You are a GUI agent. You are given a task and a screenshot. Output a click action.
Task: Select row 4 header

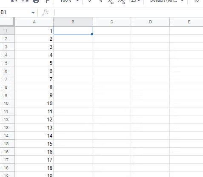(7, 55)
